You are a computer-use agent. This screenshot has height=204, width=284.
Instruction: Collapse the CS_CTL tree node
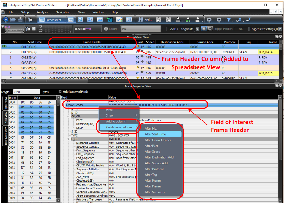[x=69, y=117]
